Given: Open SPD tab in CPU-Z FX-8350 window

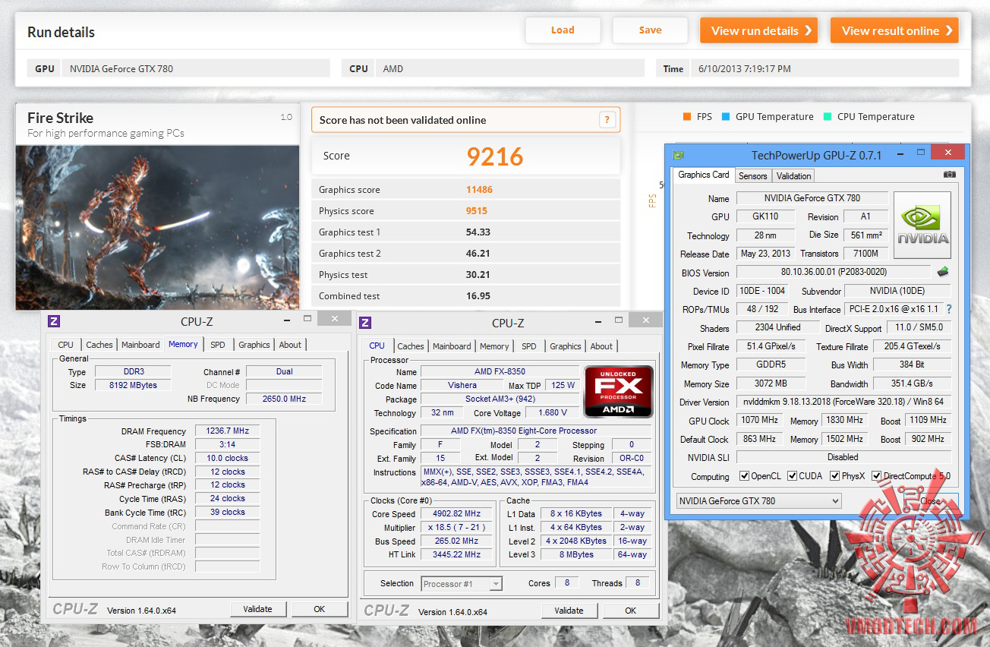Looking at the screenshot, I should coord(529,346).
